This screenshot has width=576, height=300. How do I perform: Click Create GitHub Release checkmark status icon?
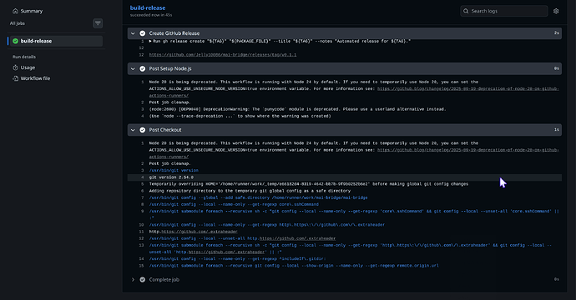pos(142,33)
